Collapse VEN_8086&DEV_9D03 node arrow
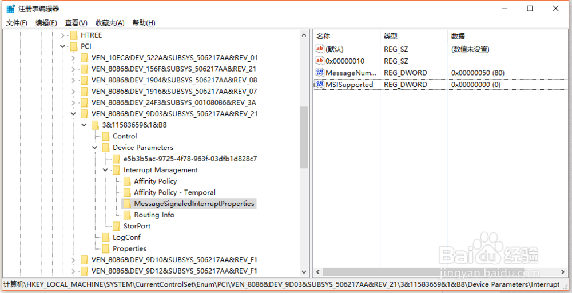572x293 pixels. click(x=73, y=114)
